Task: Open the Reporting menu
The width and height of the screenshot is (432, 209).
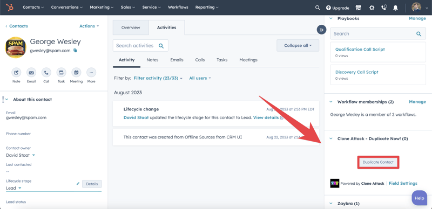Action: point(207,8)
